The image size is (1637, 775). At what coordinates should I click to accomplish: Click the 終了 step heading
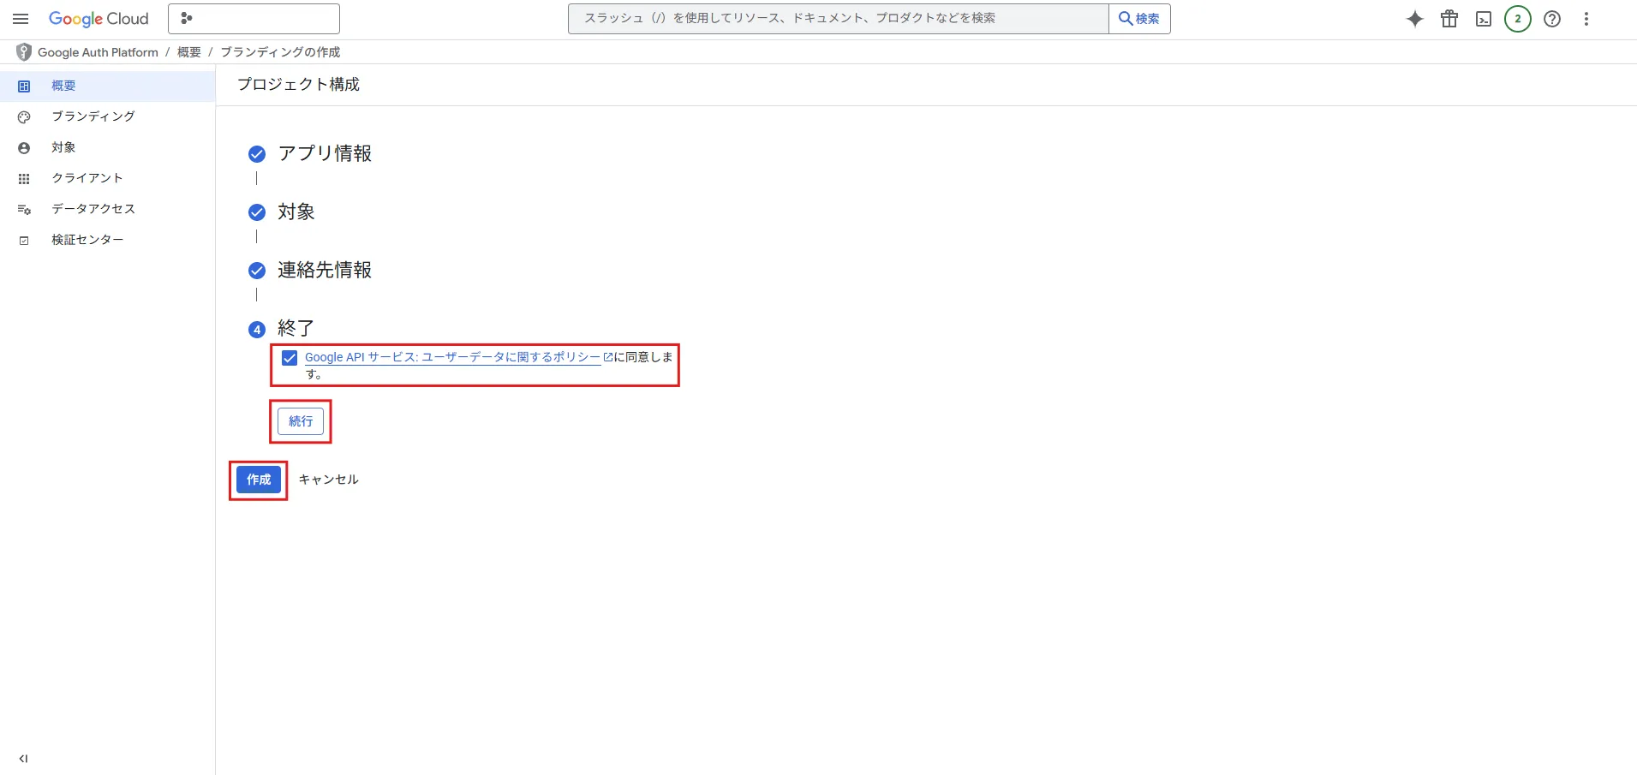coord(296,328)
